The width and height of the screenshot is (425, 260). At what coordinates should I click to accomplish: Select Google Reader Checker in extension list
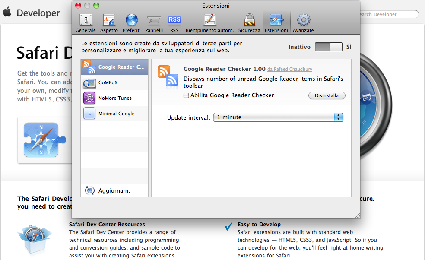[114, 67]
